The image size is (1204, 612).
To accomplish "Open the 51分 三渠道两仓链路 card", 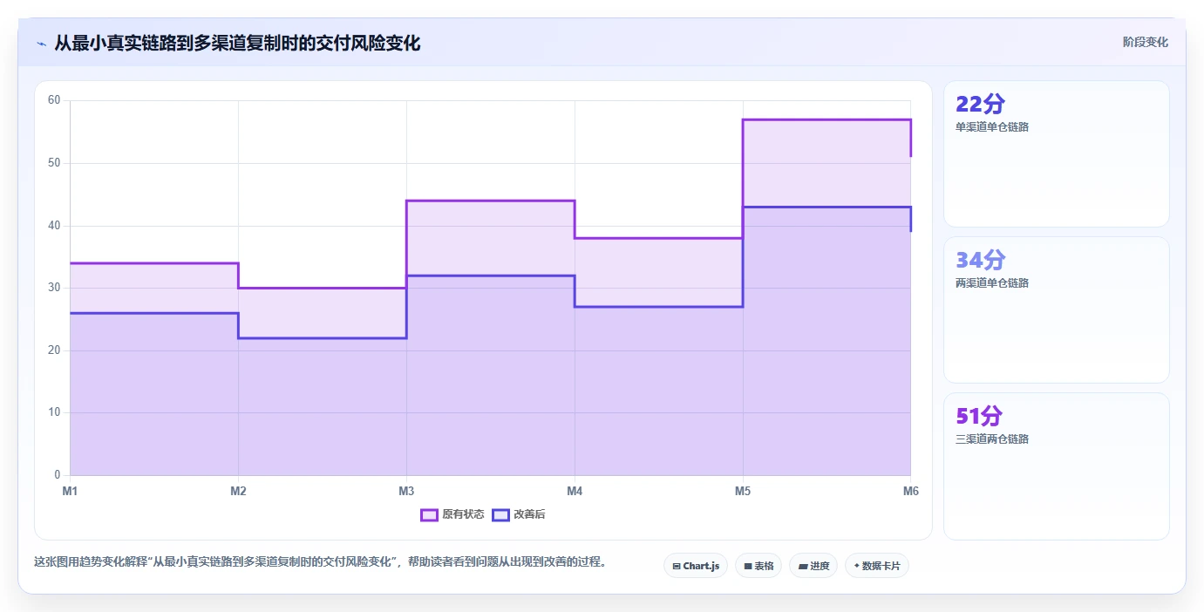I will [1057, 466].
